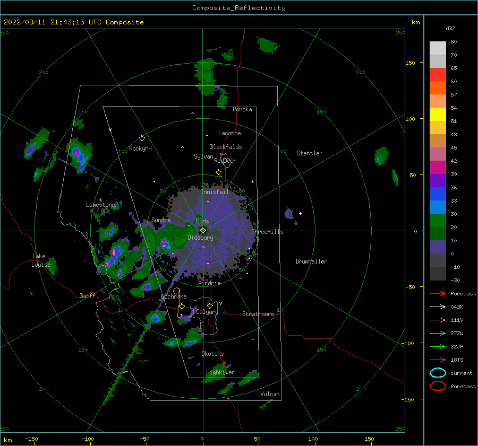
Task: Click the Limestone label
Action: (x=100, y=205)
